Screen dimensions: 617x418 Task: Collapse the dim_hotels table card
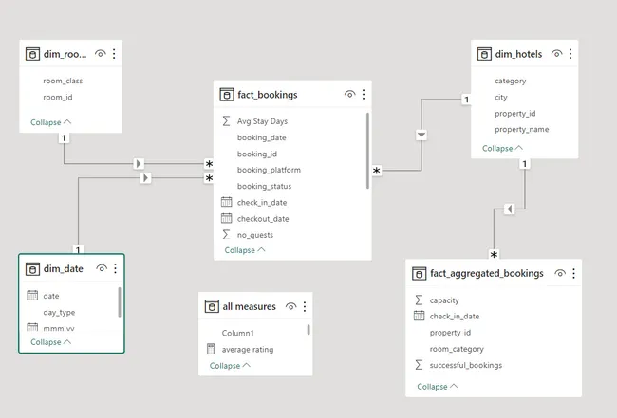(x=502, y=148)
